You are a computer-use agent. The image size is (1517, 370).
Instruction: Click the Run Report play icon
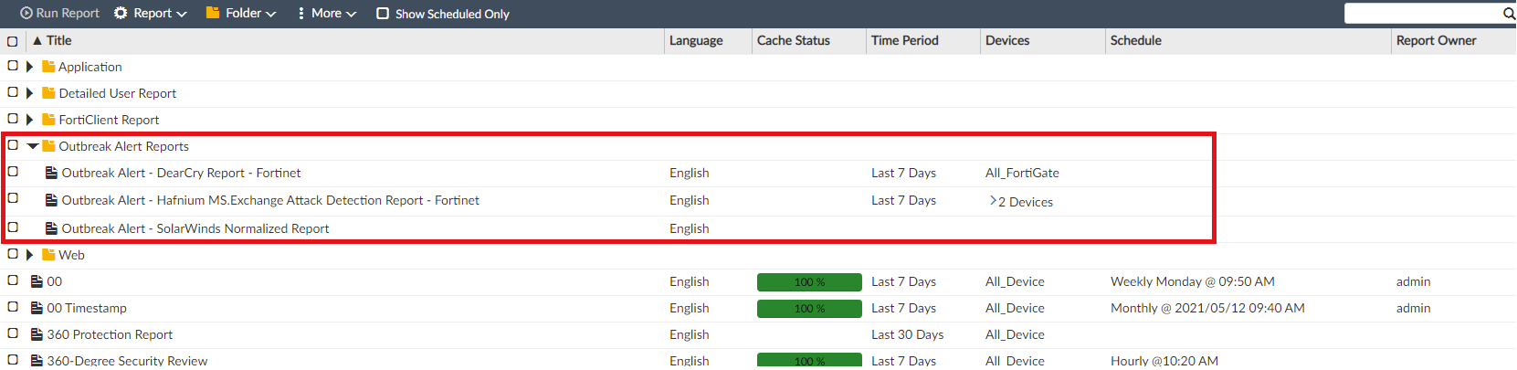point(26,14)
